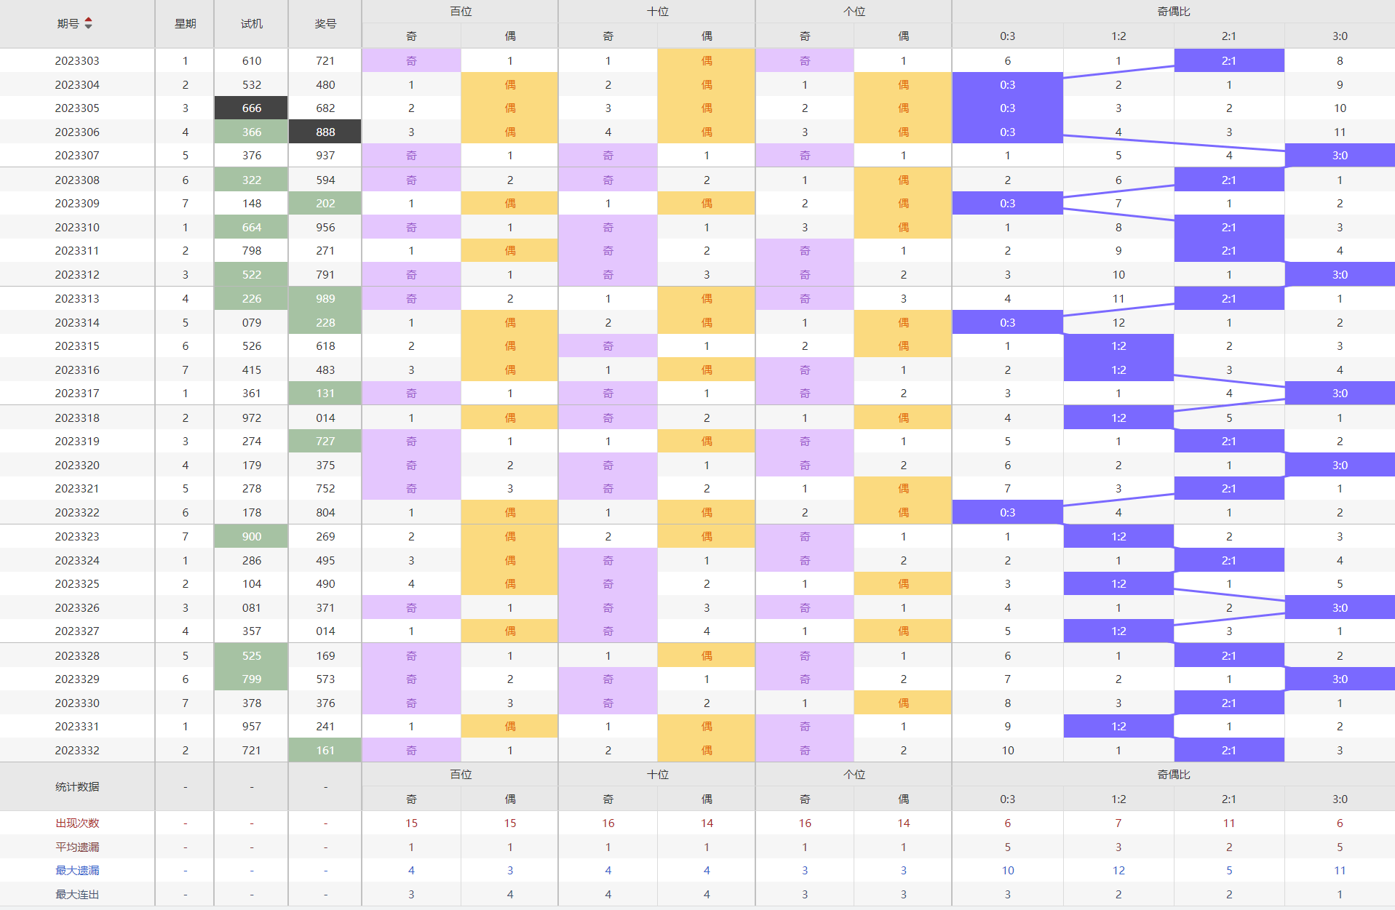Screen dimensions: 1395x910
Task: Click trial number 610 in row 2023303
Action: (x=251, y=60)
